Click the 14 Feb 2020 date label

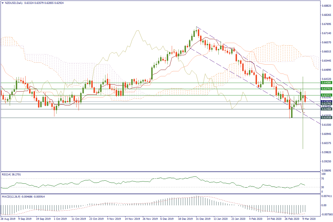[273, 219]
